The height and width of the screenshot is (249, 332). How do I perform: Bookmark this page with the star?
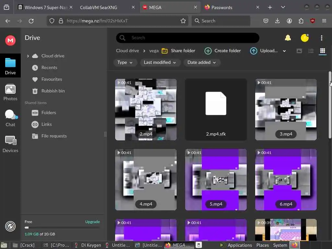click(x=183, y=21)
